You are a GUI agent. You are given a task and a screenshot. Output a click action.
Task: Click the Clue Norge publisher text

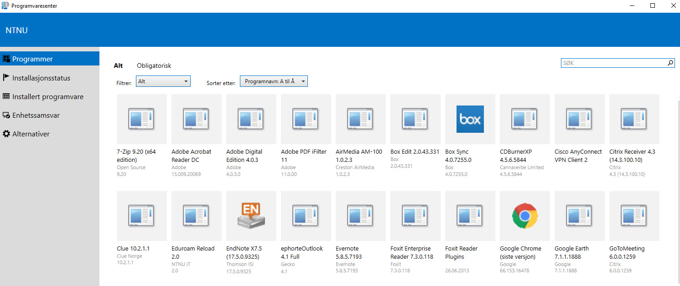(130, 256)
